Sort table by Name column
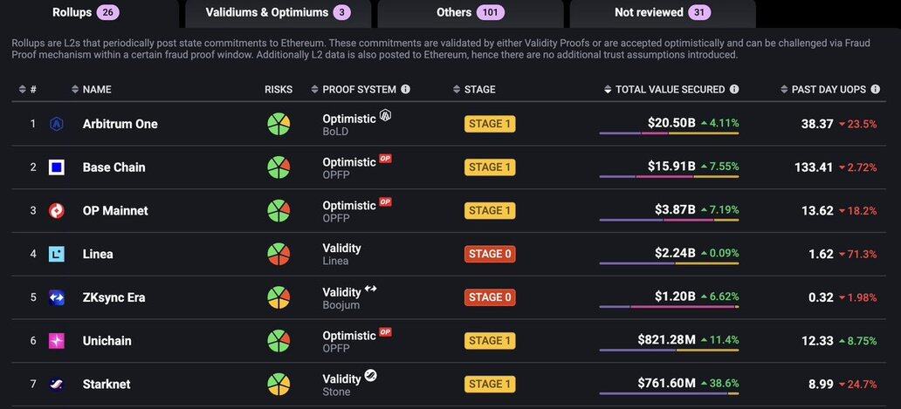901x409 pixels. (96, 89)
